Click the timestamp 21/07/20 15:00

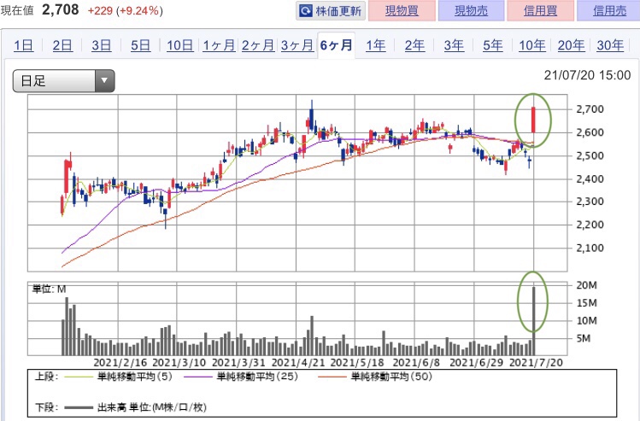(587, 75)
